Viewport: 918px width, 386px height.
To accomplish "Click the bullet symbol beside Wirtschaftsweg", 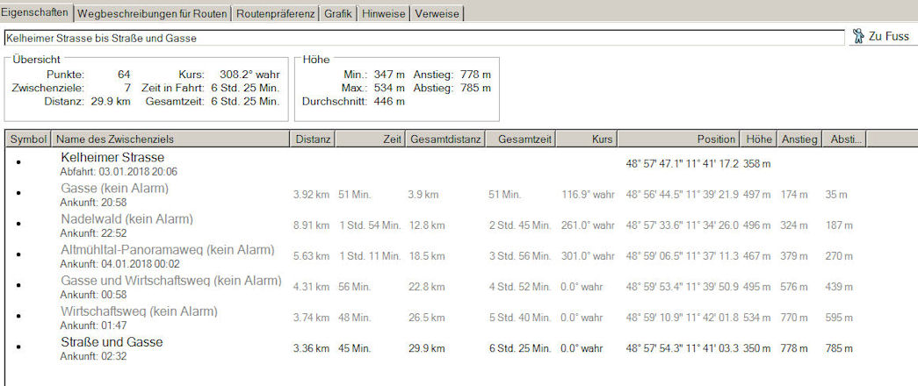I will [x=18, y=317].
